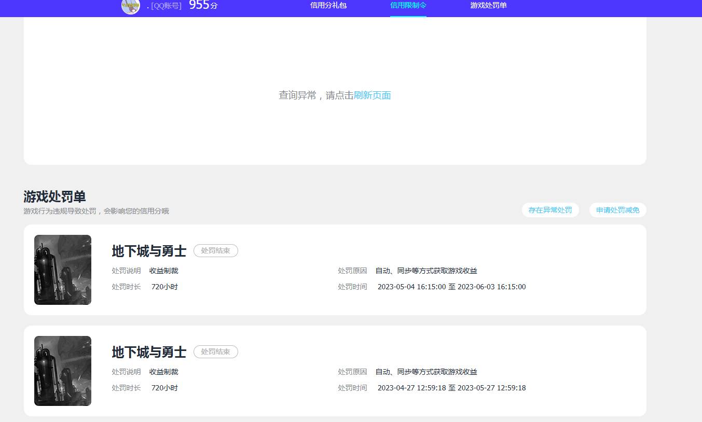This screenshot has width=702, height=422.
Task: Click the 收益制裁 penalty description text
Action: tap(163, 270)
